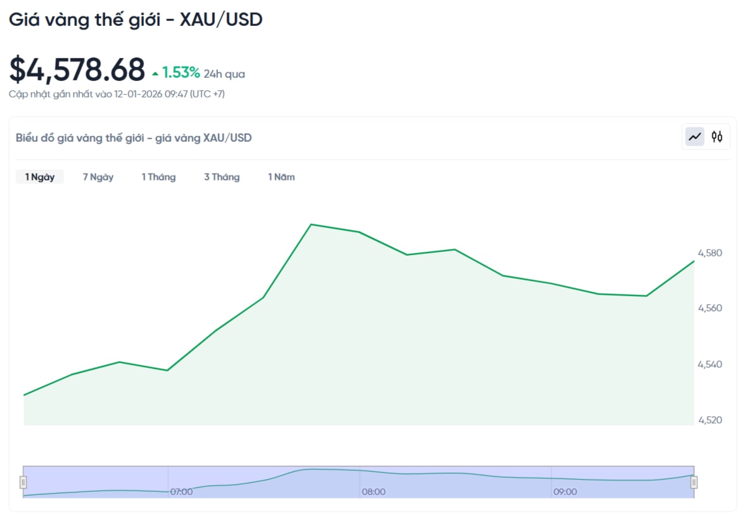Click the 07:00 marker in navigator
Image resolution: width=740 pixels, height=514 pixels.
(181, 492)
